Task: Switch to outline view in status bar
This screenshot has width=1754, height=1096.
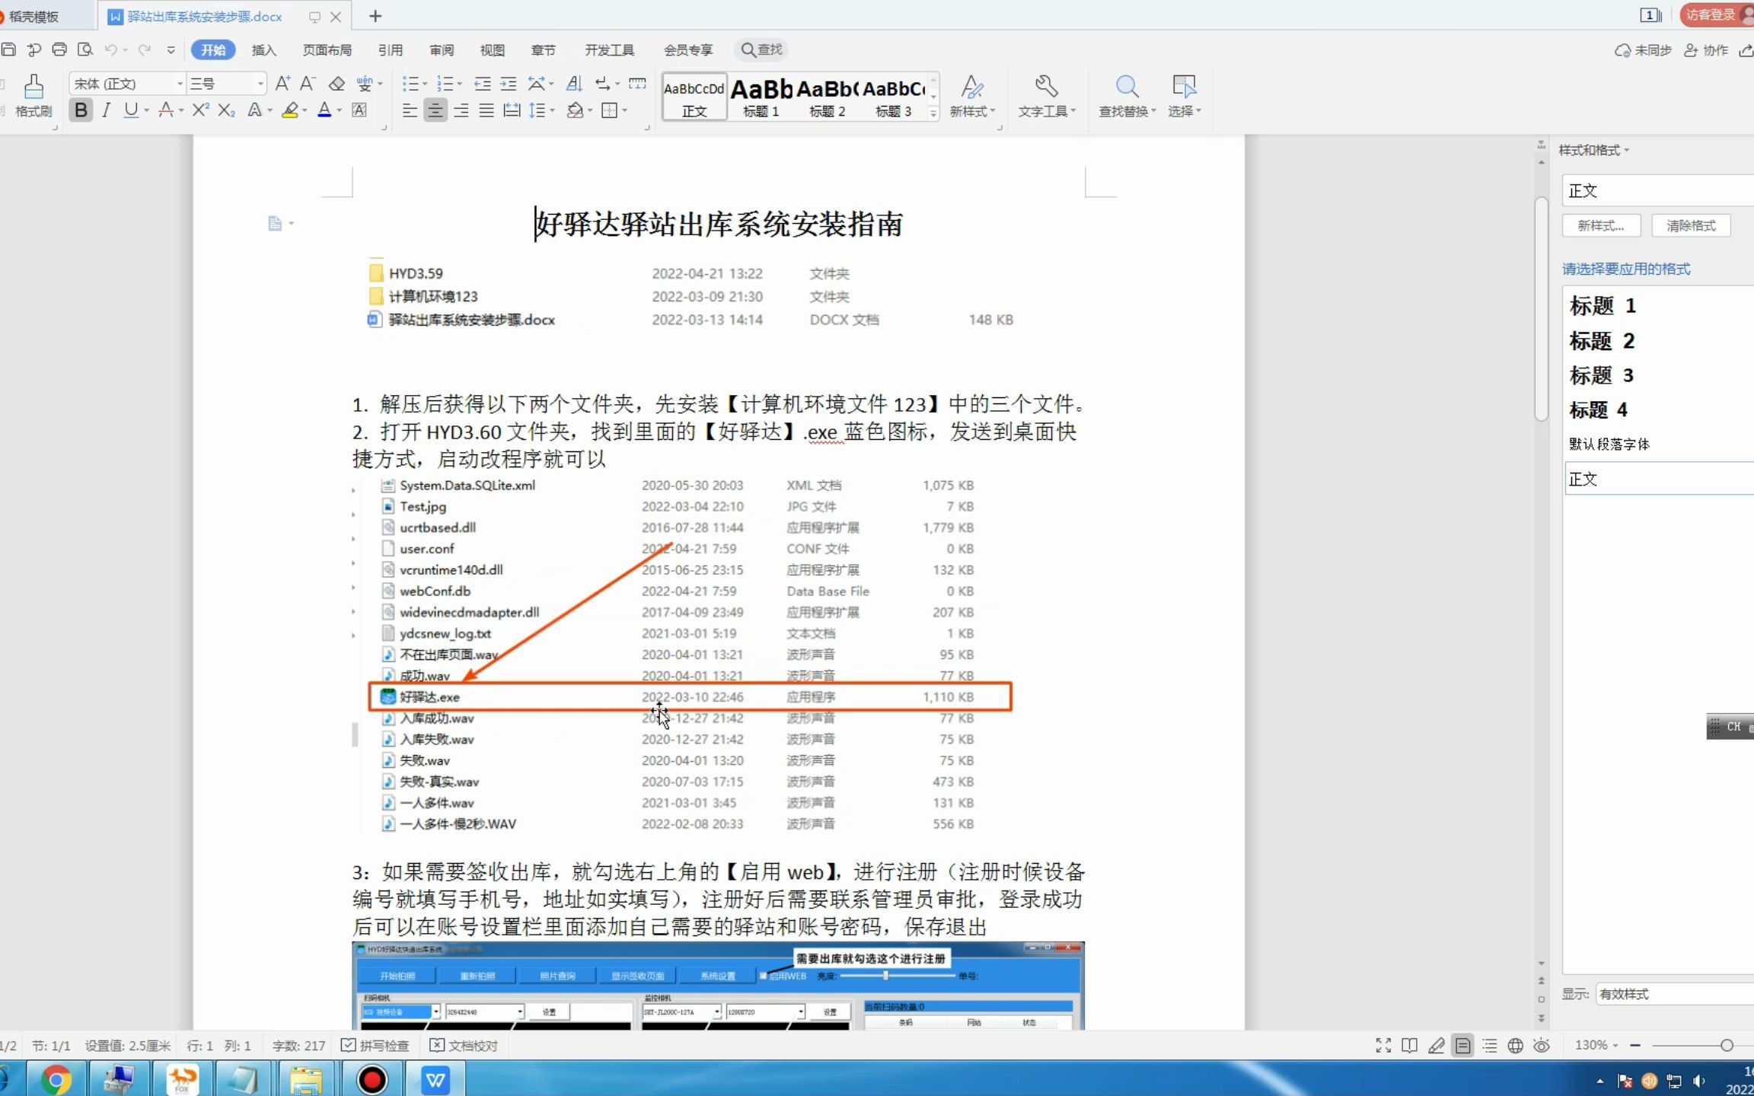Action: [1490, 1046]
